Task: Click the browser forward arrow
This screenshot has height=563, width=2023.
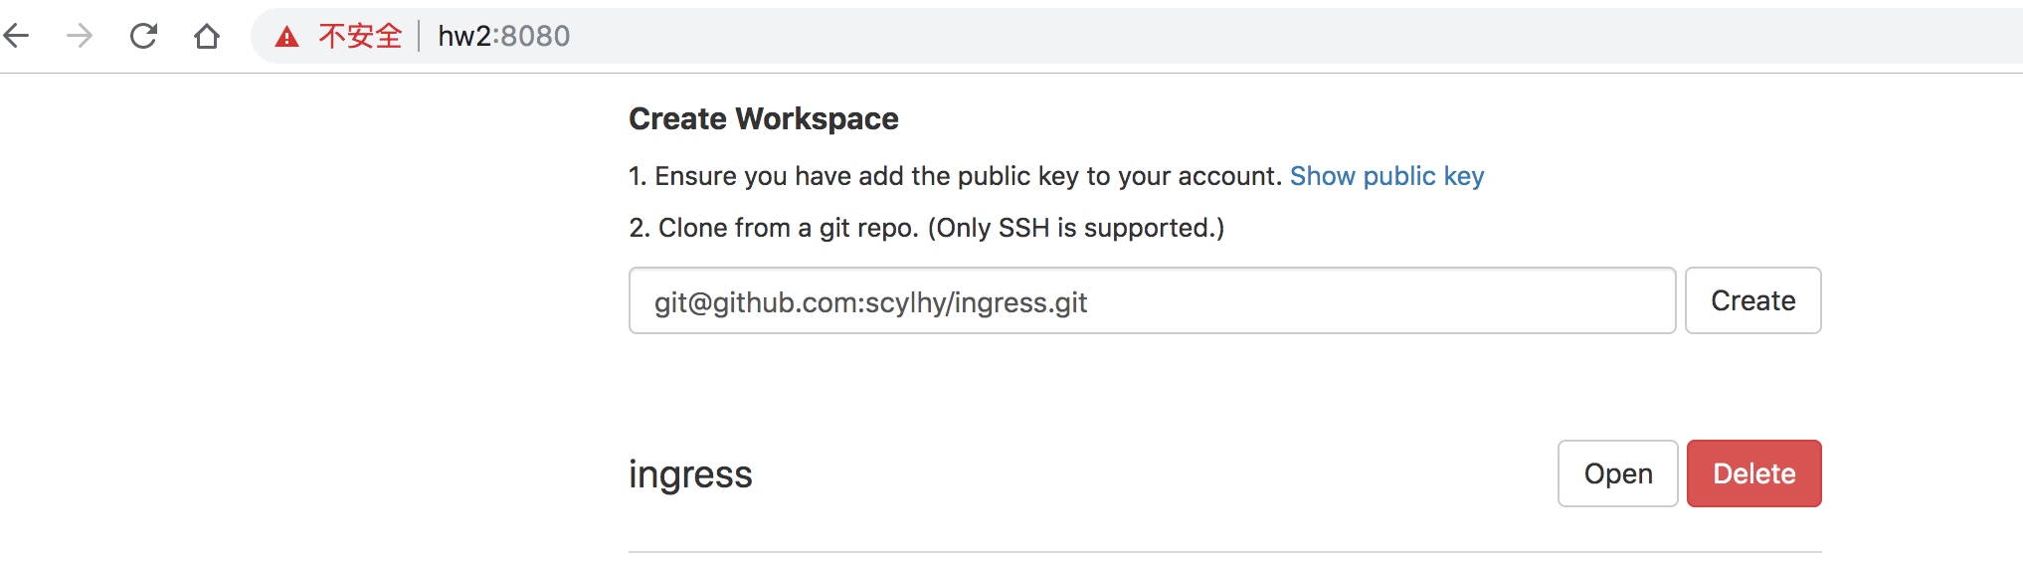Action: click(80, 37)
